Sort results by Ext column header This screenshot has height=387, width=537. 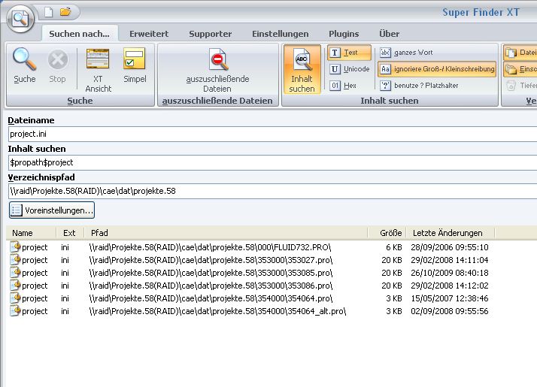coord(69,233)
